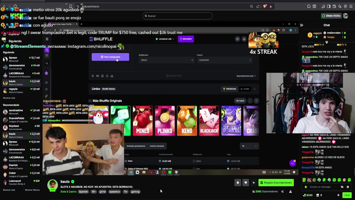Open Soydaee Conversando channel

[21, 127]
